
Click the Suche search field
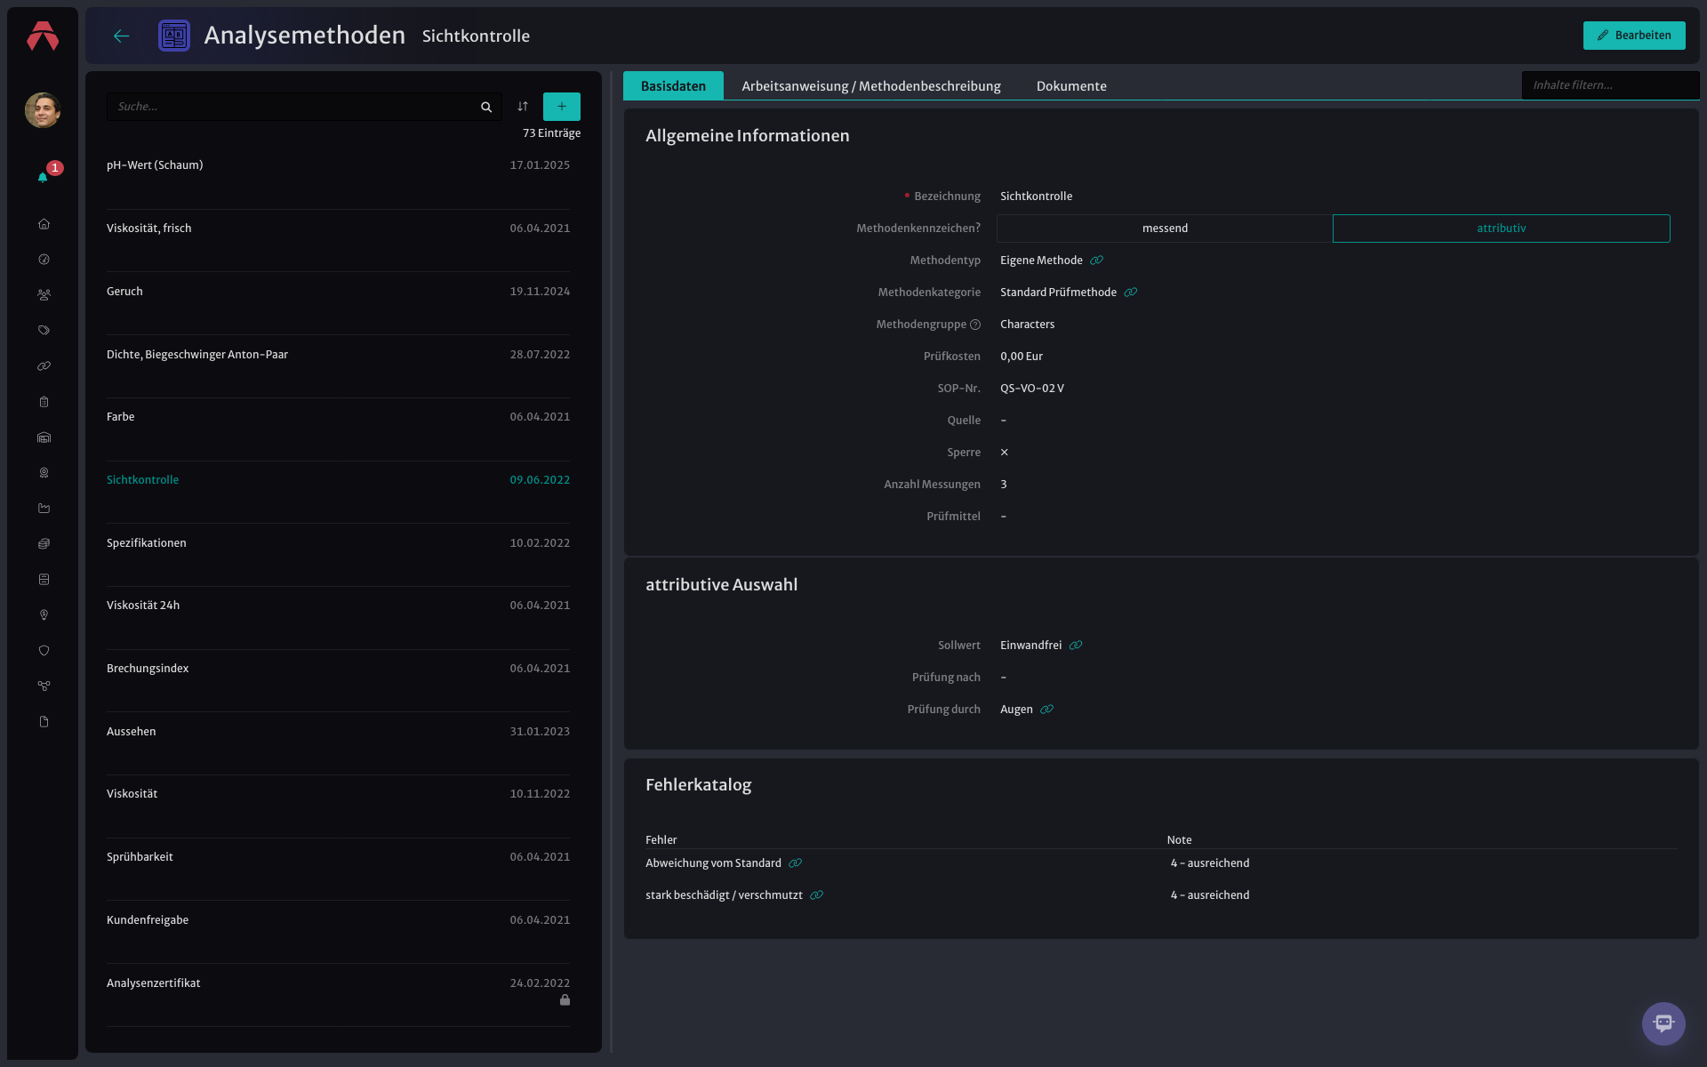click(x=293, y=107)
